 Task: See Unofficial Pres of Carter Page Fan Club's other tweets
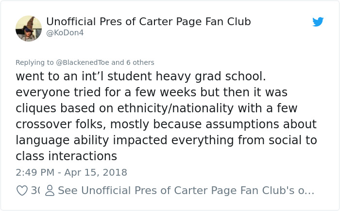pyautogui.click(x=186, y=191)
